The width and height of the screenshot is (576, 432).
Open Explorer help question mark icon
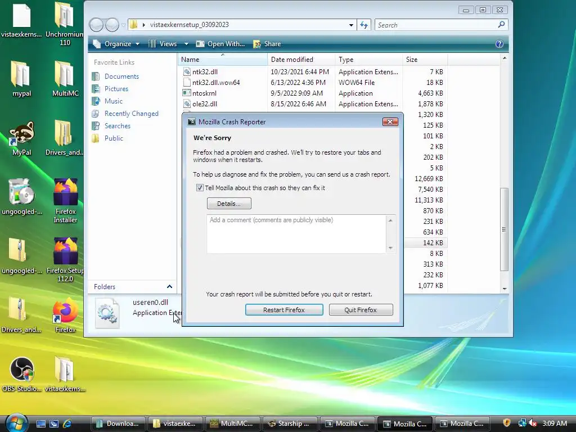click(499, 44)
